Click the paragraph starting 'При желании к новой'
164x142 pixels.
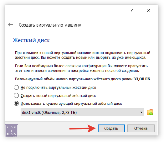pyautogui.click(x=82, y=55)
